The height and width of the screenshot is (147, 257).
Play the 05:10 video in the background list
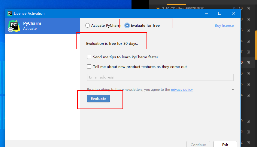(x=248, y=8)
